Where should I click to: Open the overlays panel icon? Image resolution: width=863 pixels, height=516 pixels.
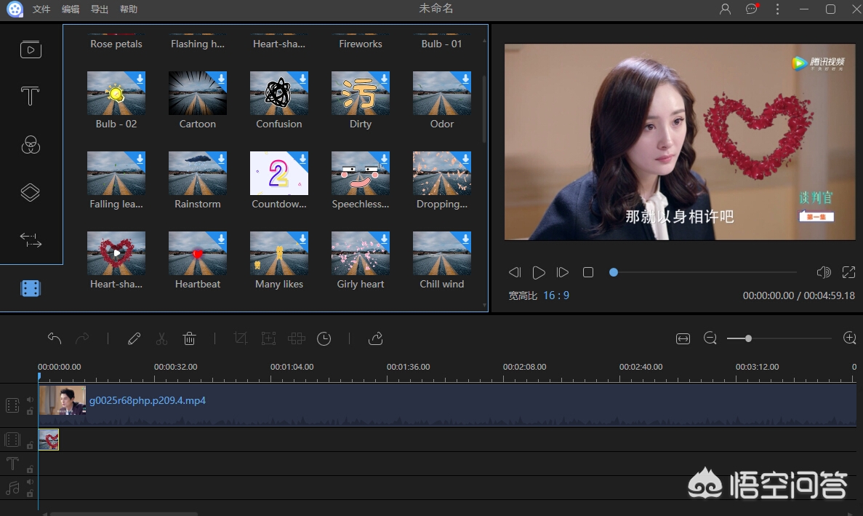[31, 192]
